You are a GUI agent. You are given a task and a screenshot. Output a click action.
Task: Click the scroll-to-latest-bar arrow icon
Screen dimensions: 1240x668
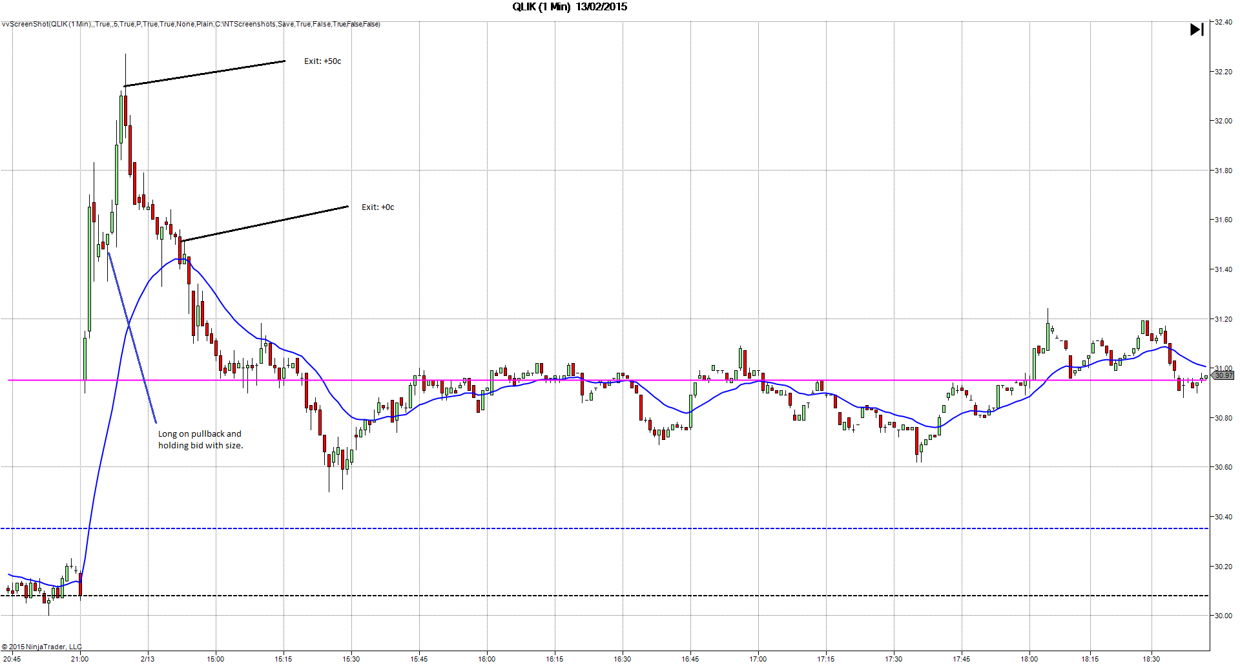1197,30
